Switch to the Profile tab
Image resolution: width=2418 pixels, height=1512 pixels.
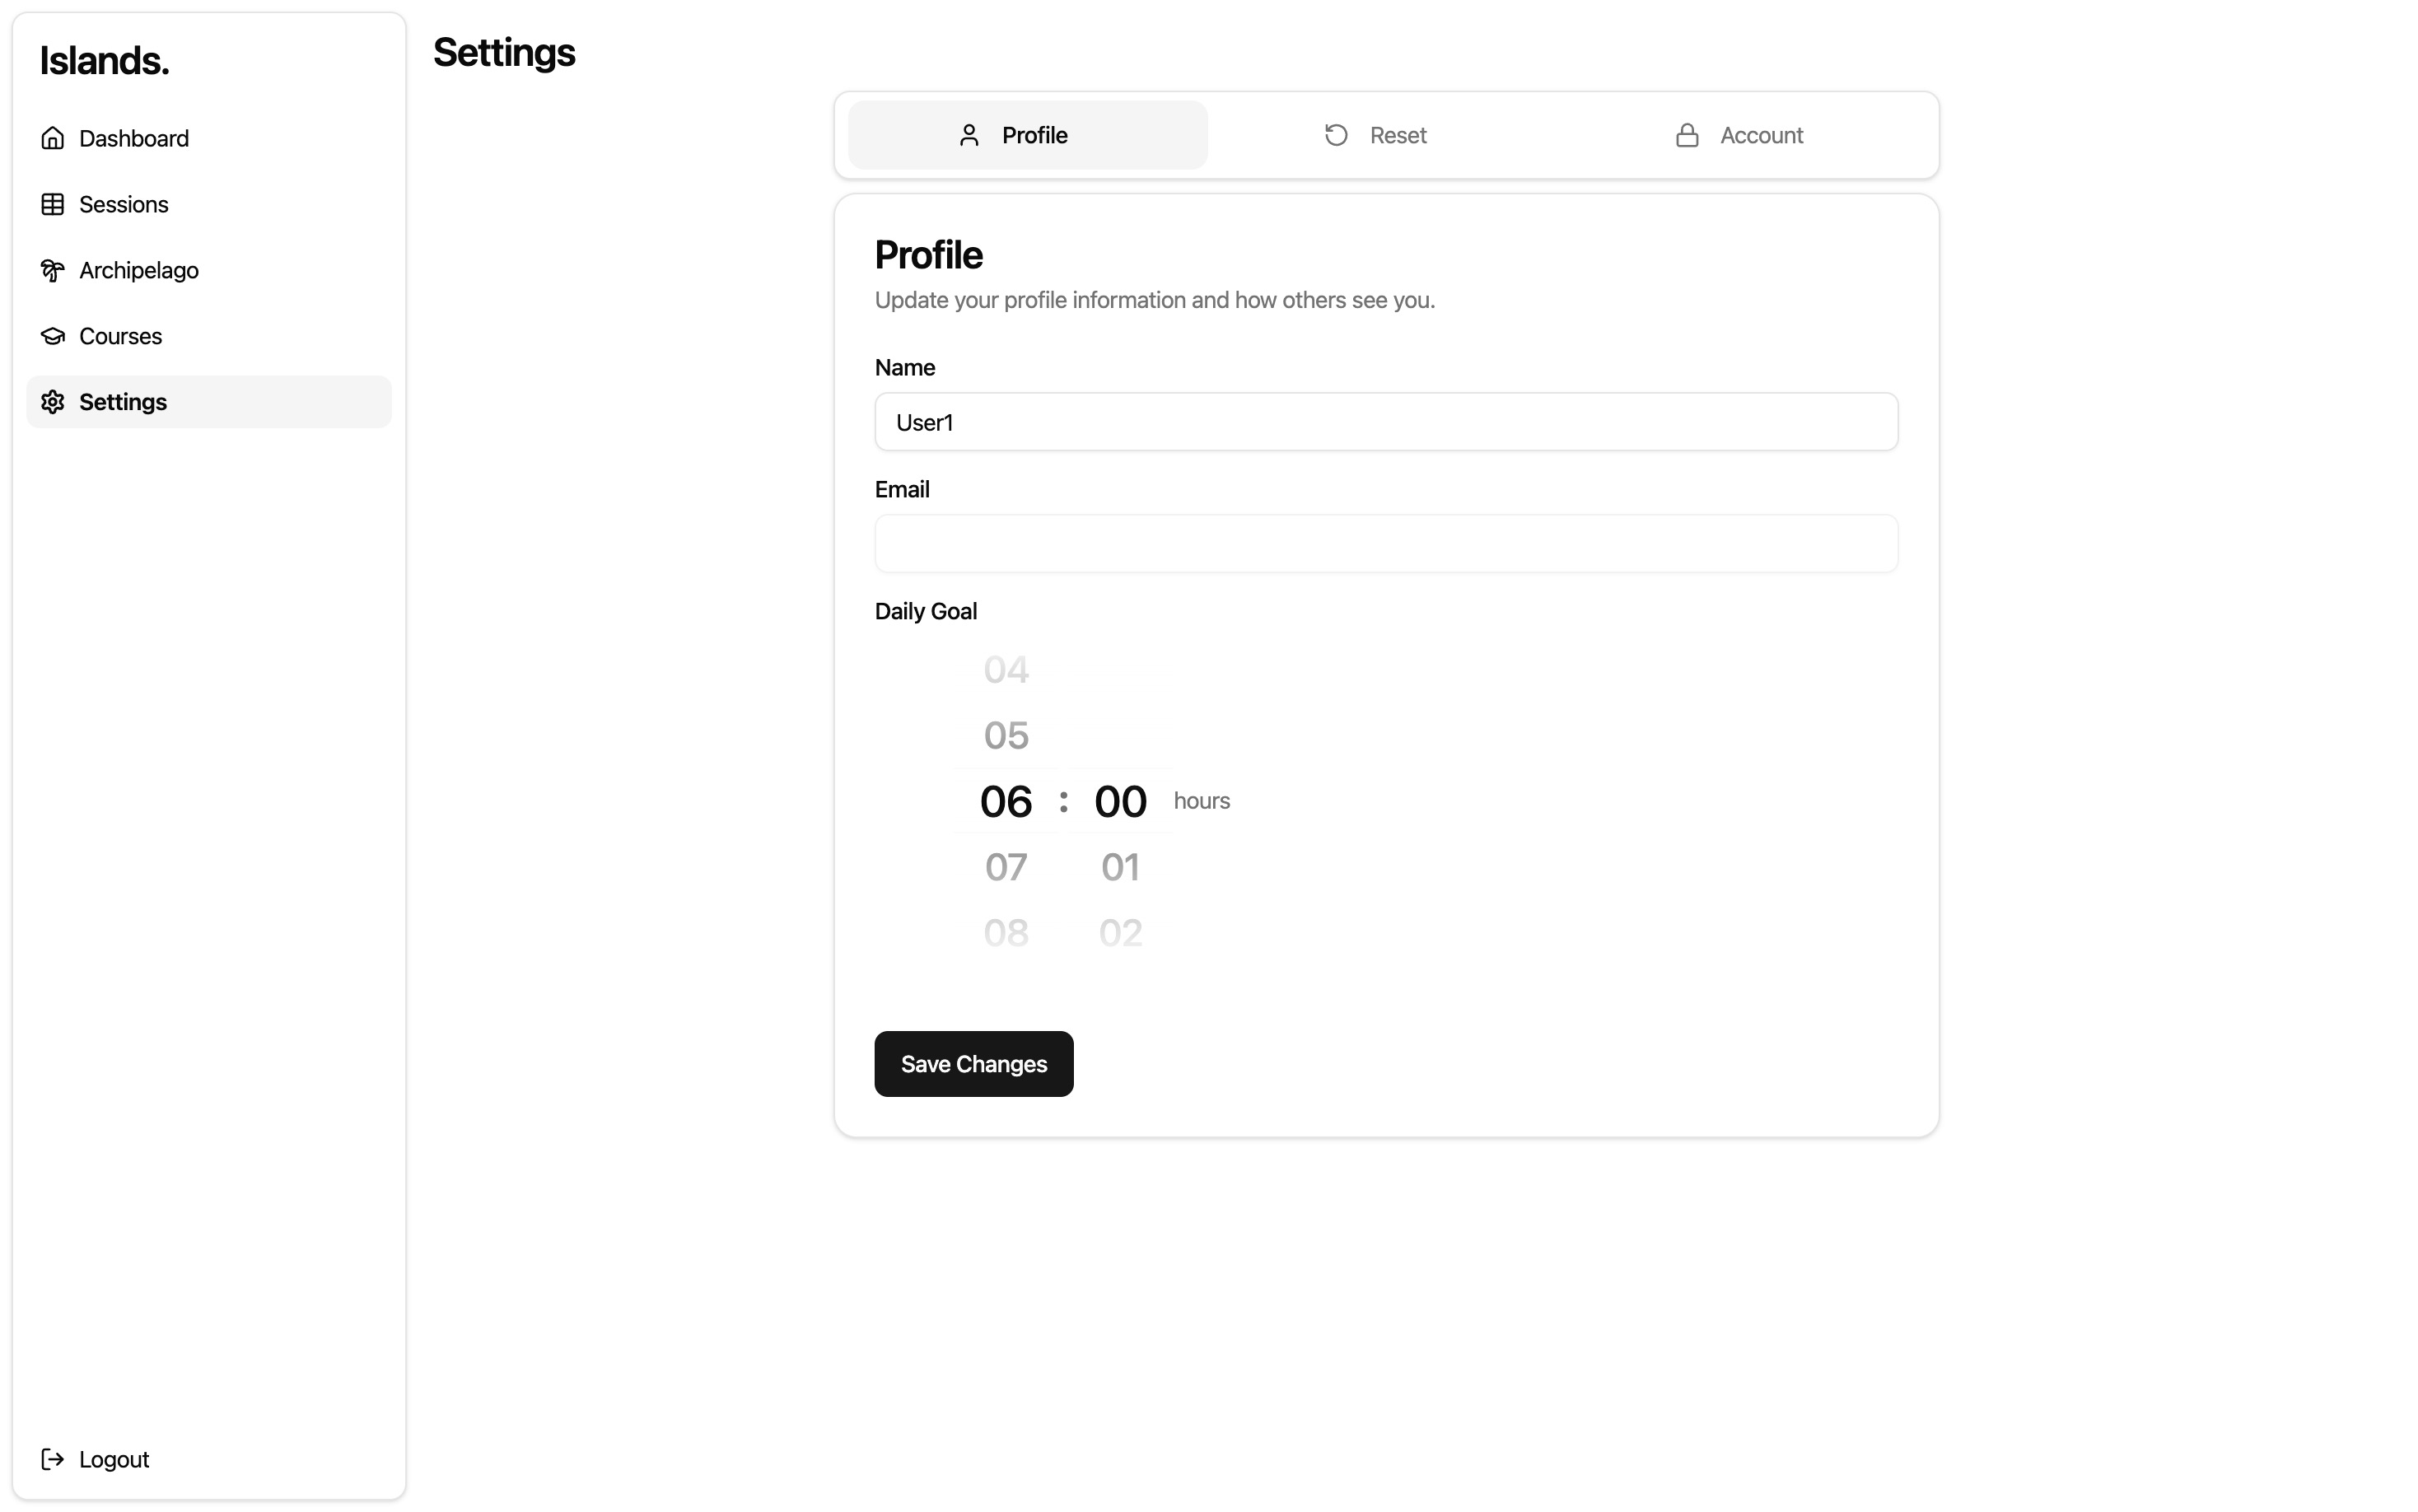[1027, 135]
